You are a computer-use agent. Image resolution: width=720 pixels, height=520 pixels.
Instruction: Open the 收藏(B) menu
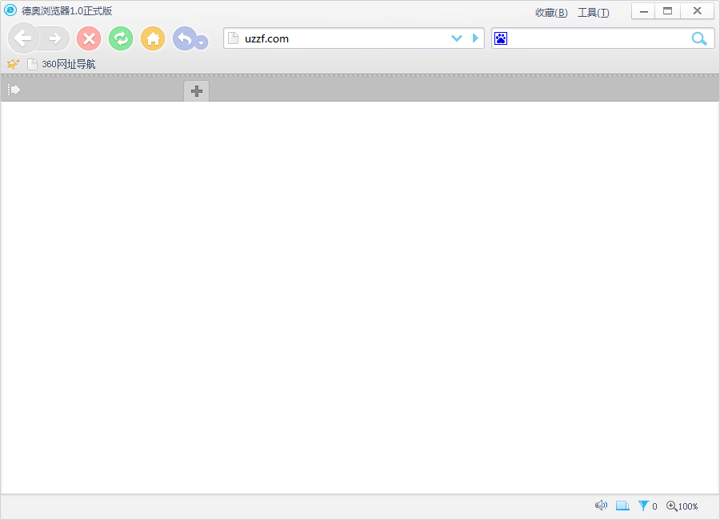[x=551, y=13]
